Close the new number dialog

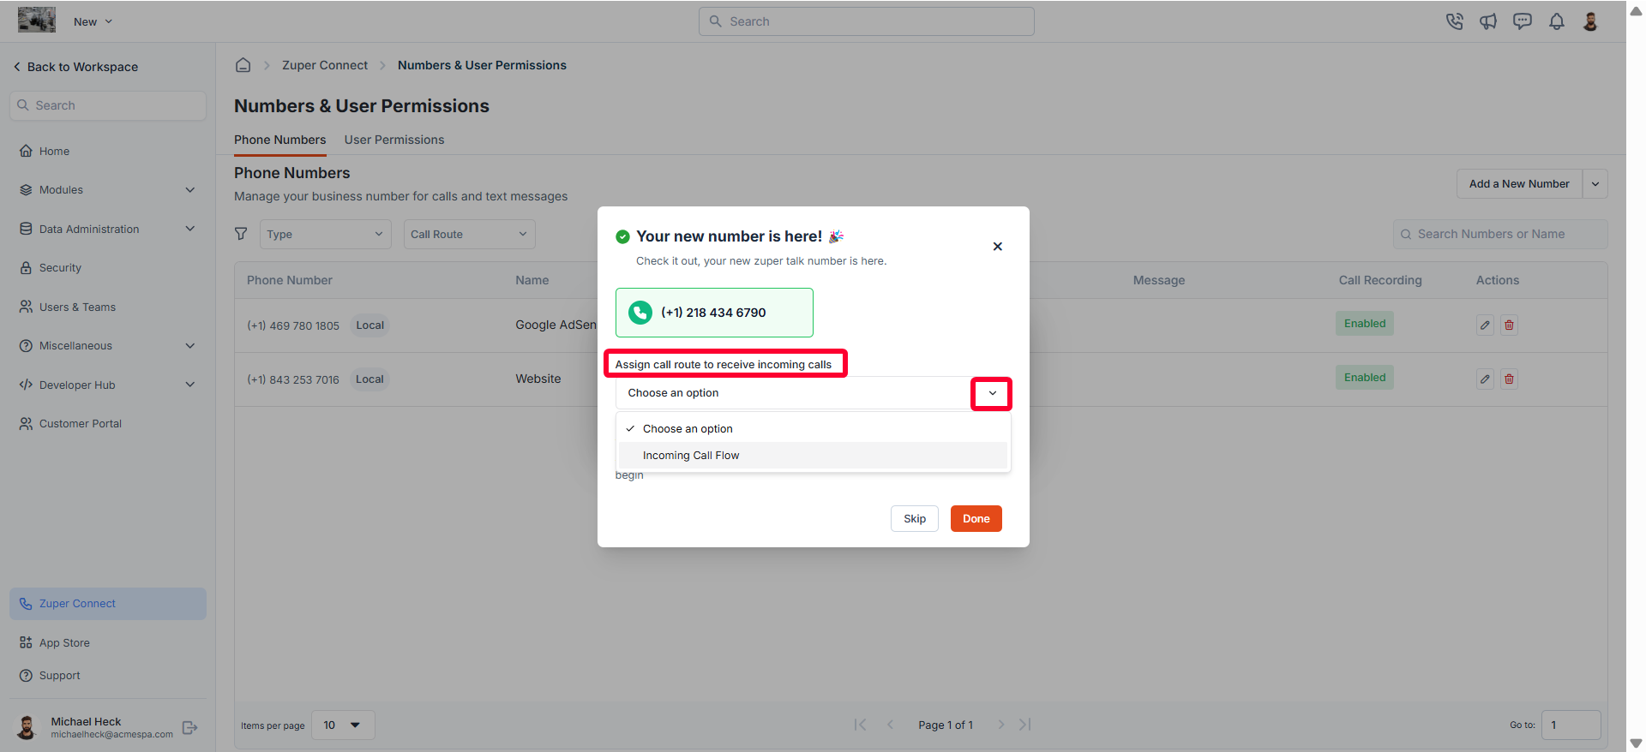coord(997,247)
